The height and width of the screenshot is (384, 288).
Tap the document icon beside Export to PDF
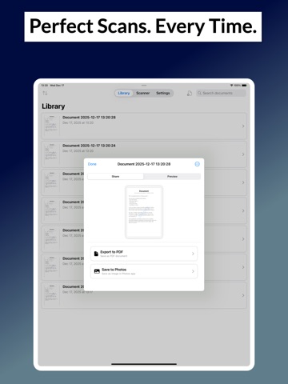click(x=96, y=254)
